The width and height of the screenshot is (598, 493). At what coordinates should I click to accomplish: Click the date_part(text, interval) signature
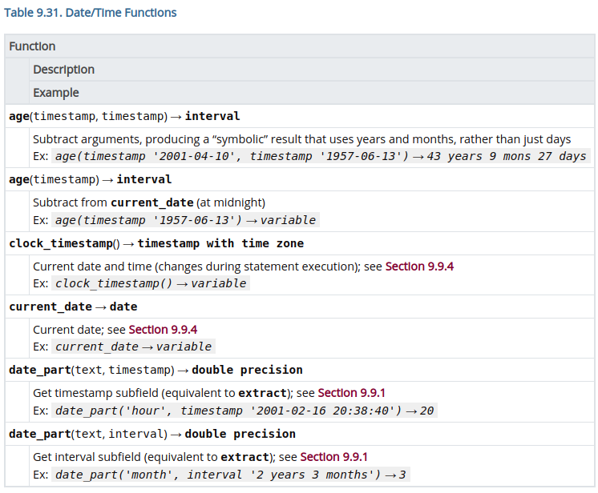click(152, 434)
